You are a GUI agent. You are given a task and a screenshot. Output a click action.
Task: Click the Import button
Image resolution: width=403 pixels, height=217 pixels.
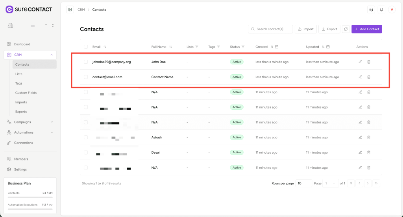[x=306, y=29]
